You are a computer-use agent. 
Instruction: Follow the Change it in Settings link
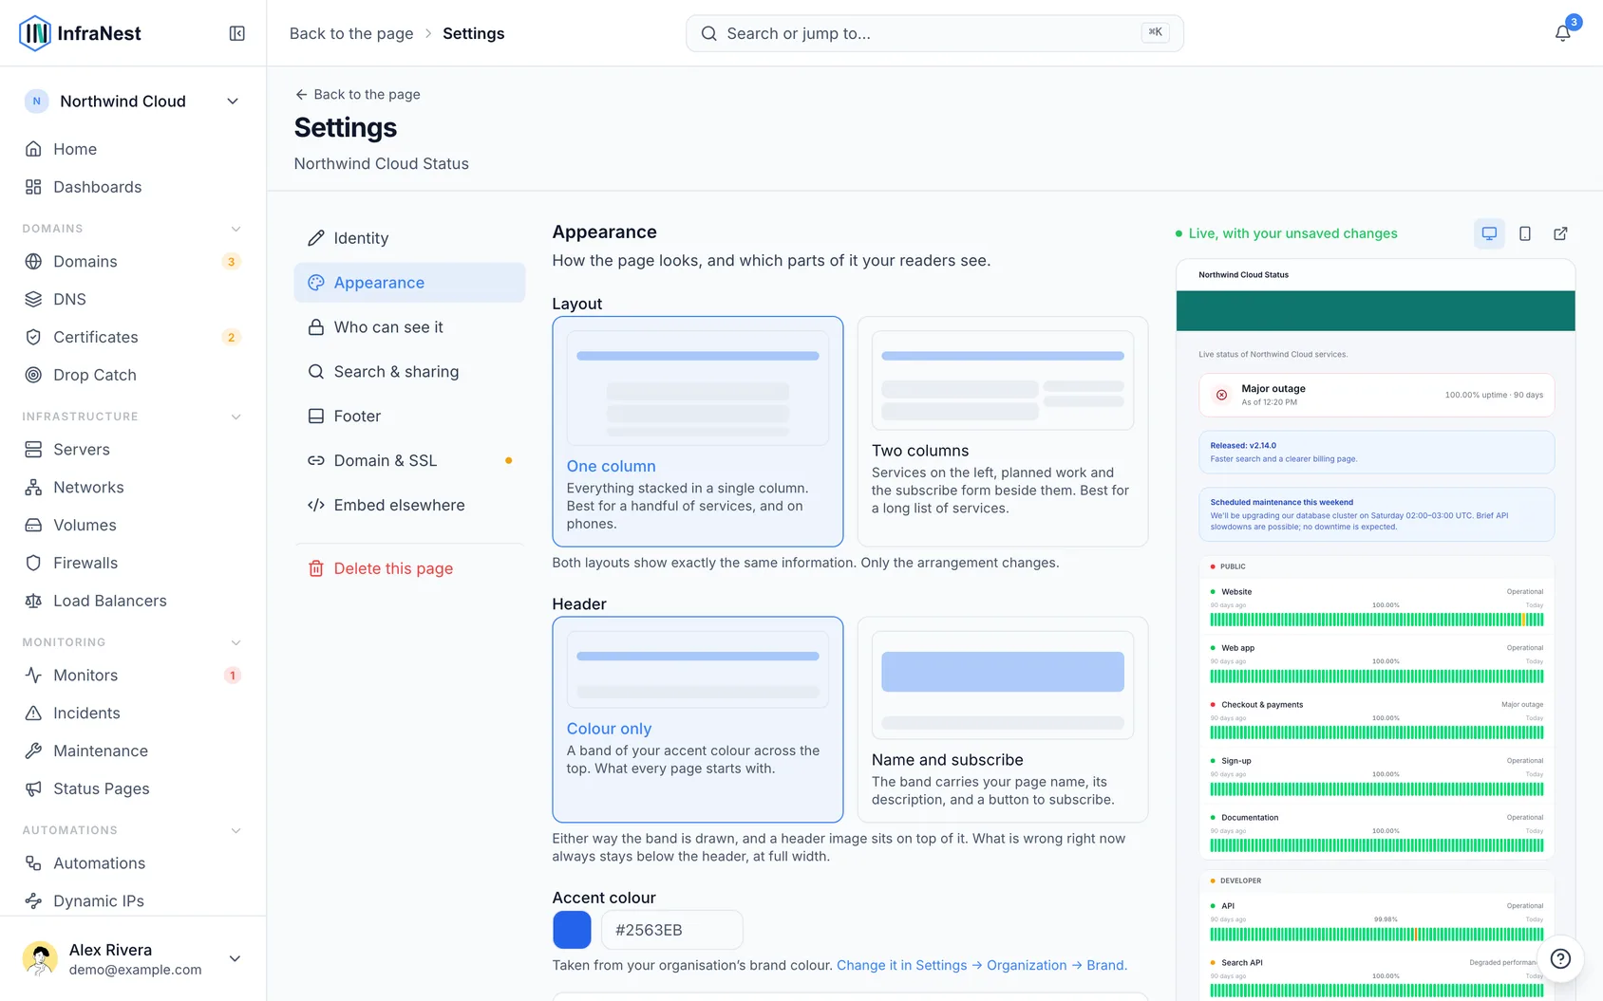point(982,965)
